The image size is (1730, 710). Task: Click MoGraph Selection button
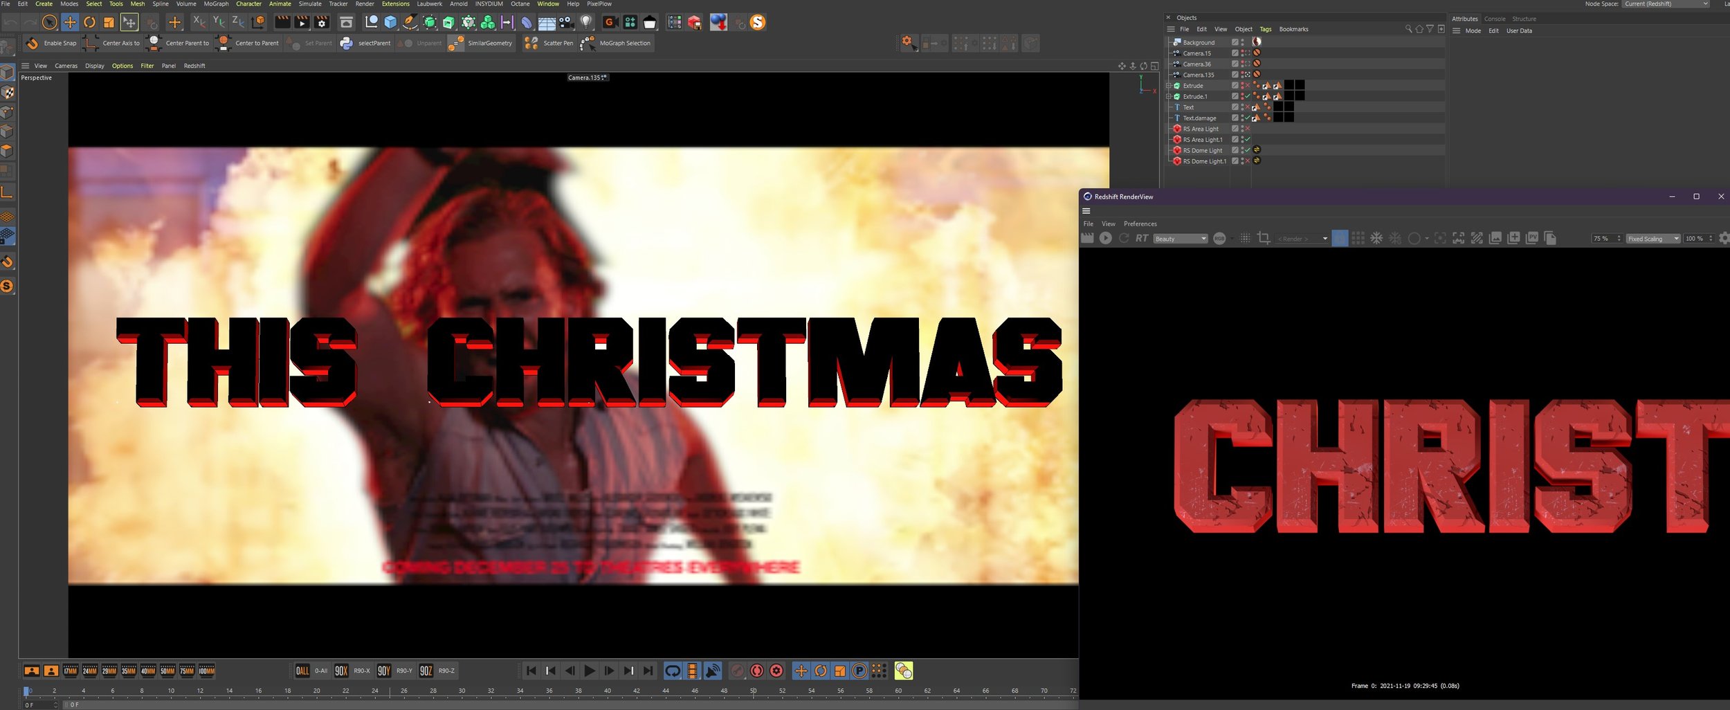[617, 43]
